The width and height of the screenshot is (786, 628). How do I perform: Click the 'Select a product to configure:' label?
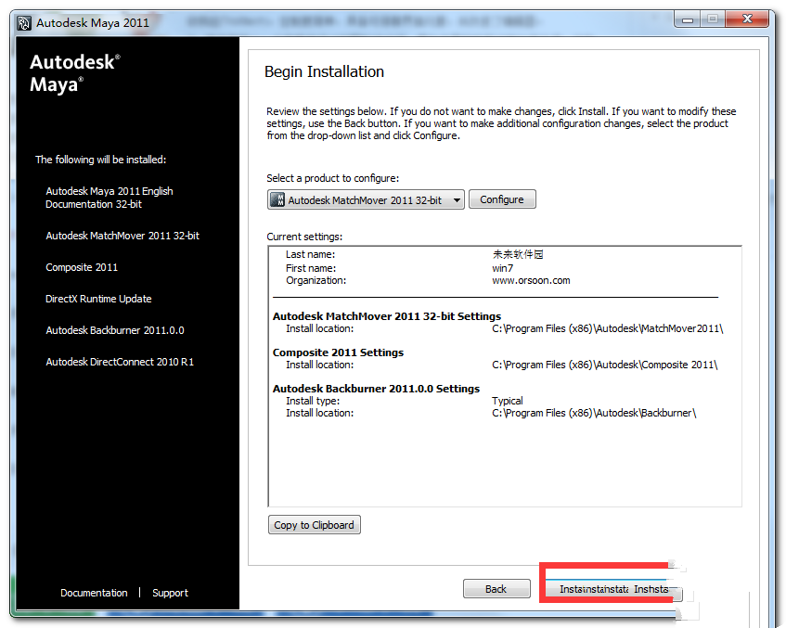click(x=333, y=178)
